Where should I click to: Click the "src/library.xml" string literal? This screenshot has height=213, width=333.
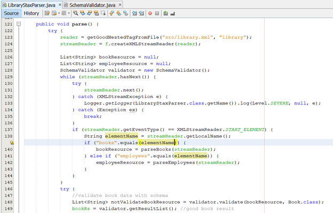tap(187, 37)
